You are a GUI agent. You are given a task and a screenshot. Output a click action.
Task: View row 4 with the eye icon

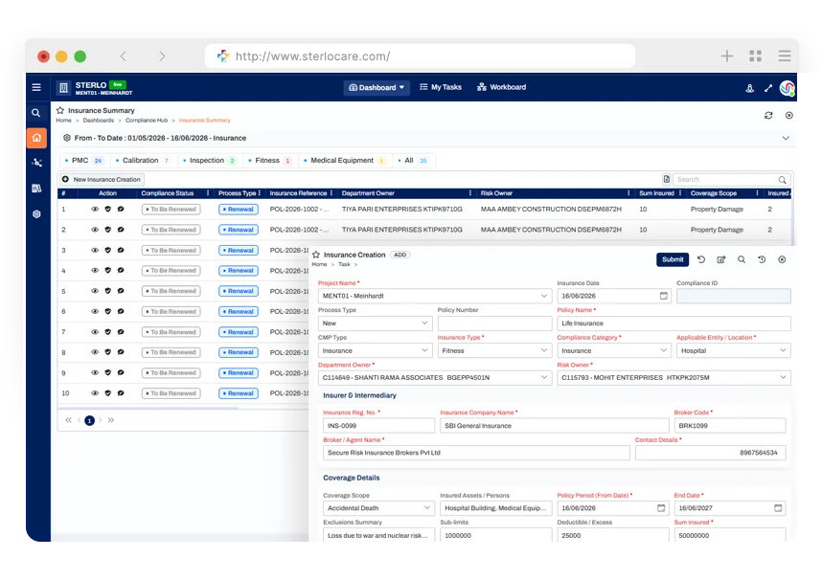(95, 270)
